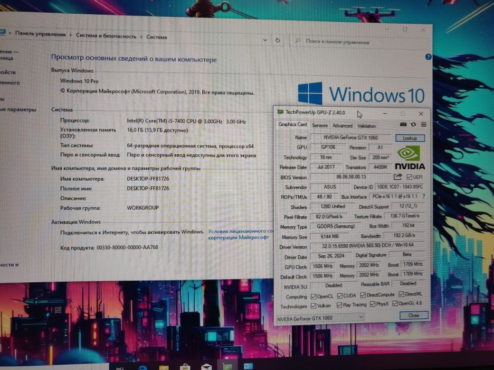Click the processor text Intel Core i5-7400
Viewport: 494px width, 370px height.
[x=186, y=121]
